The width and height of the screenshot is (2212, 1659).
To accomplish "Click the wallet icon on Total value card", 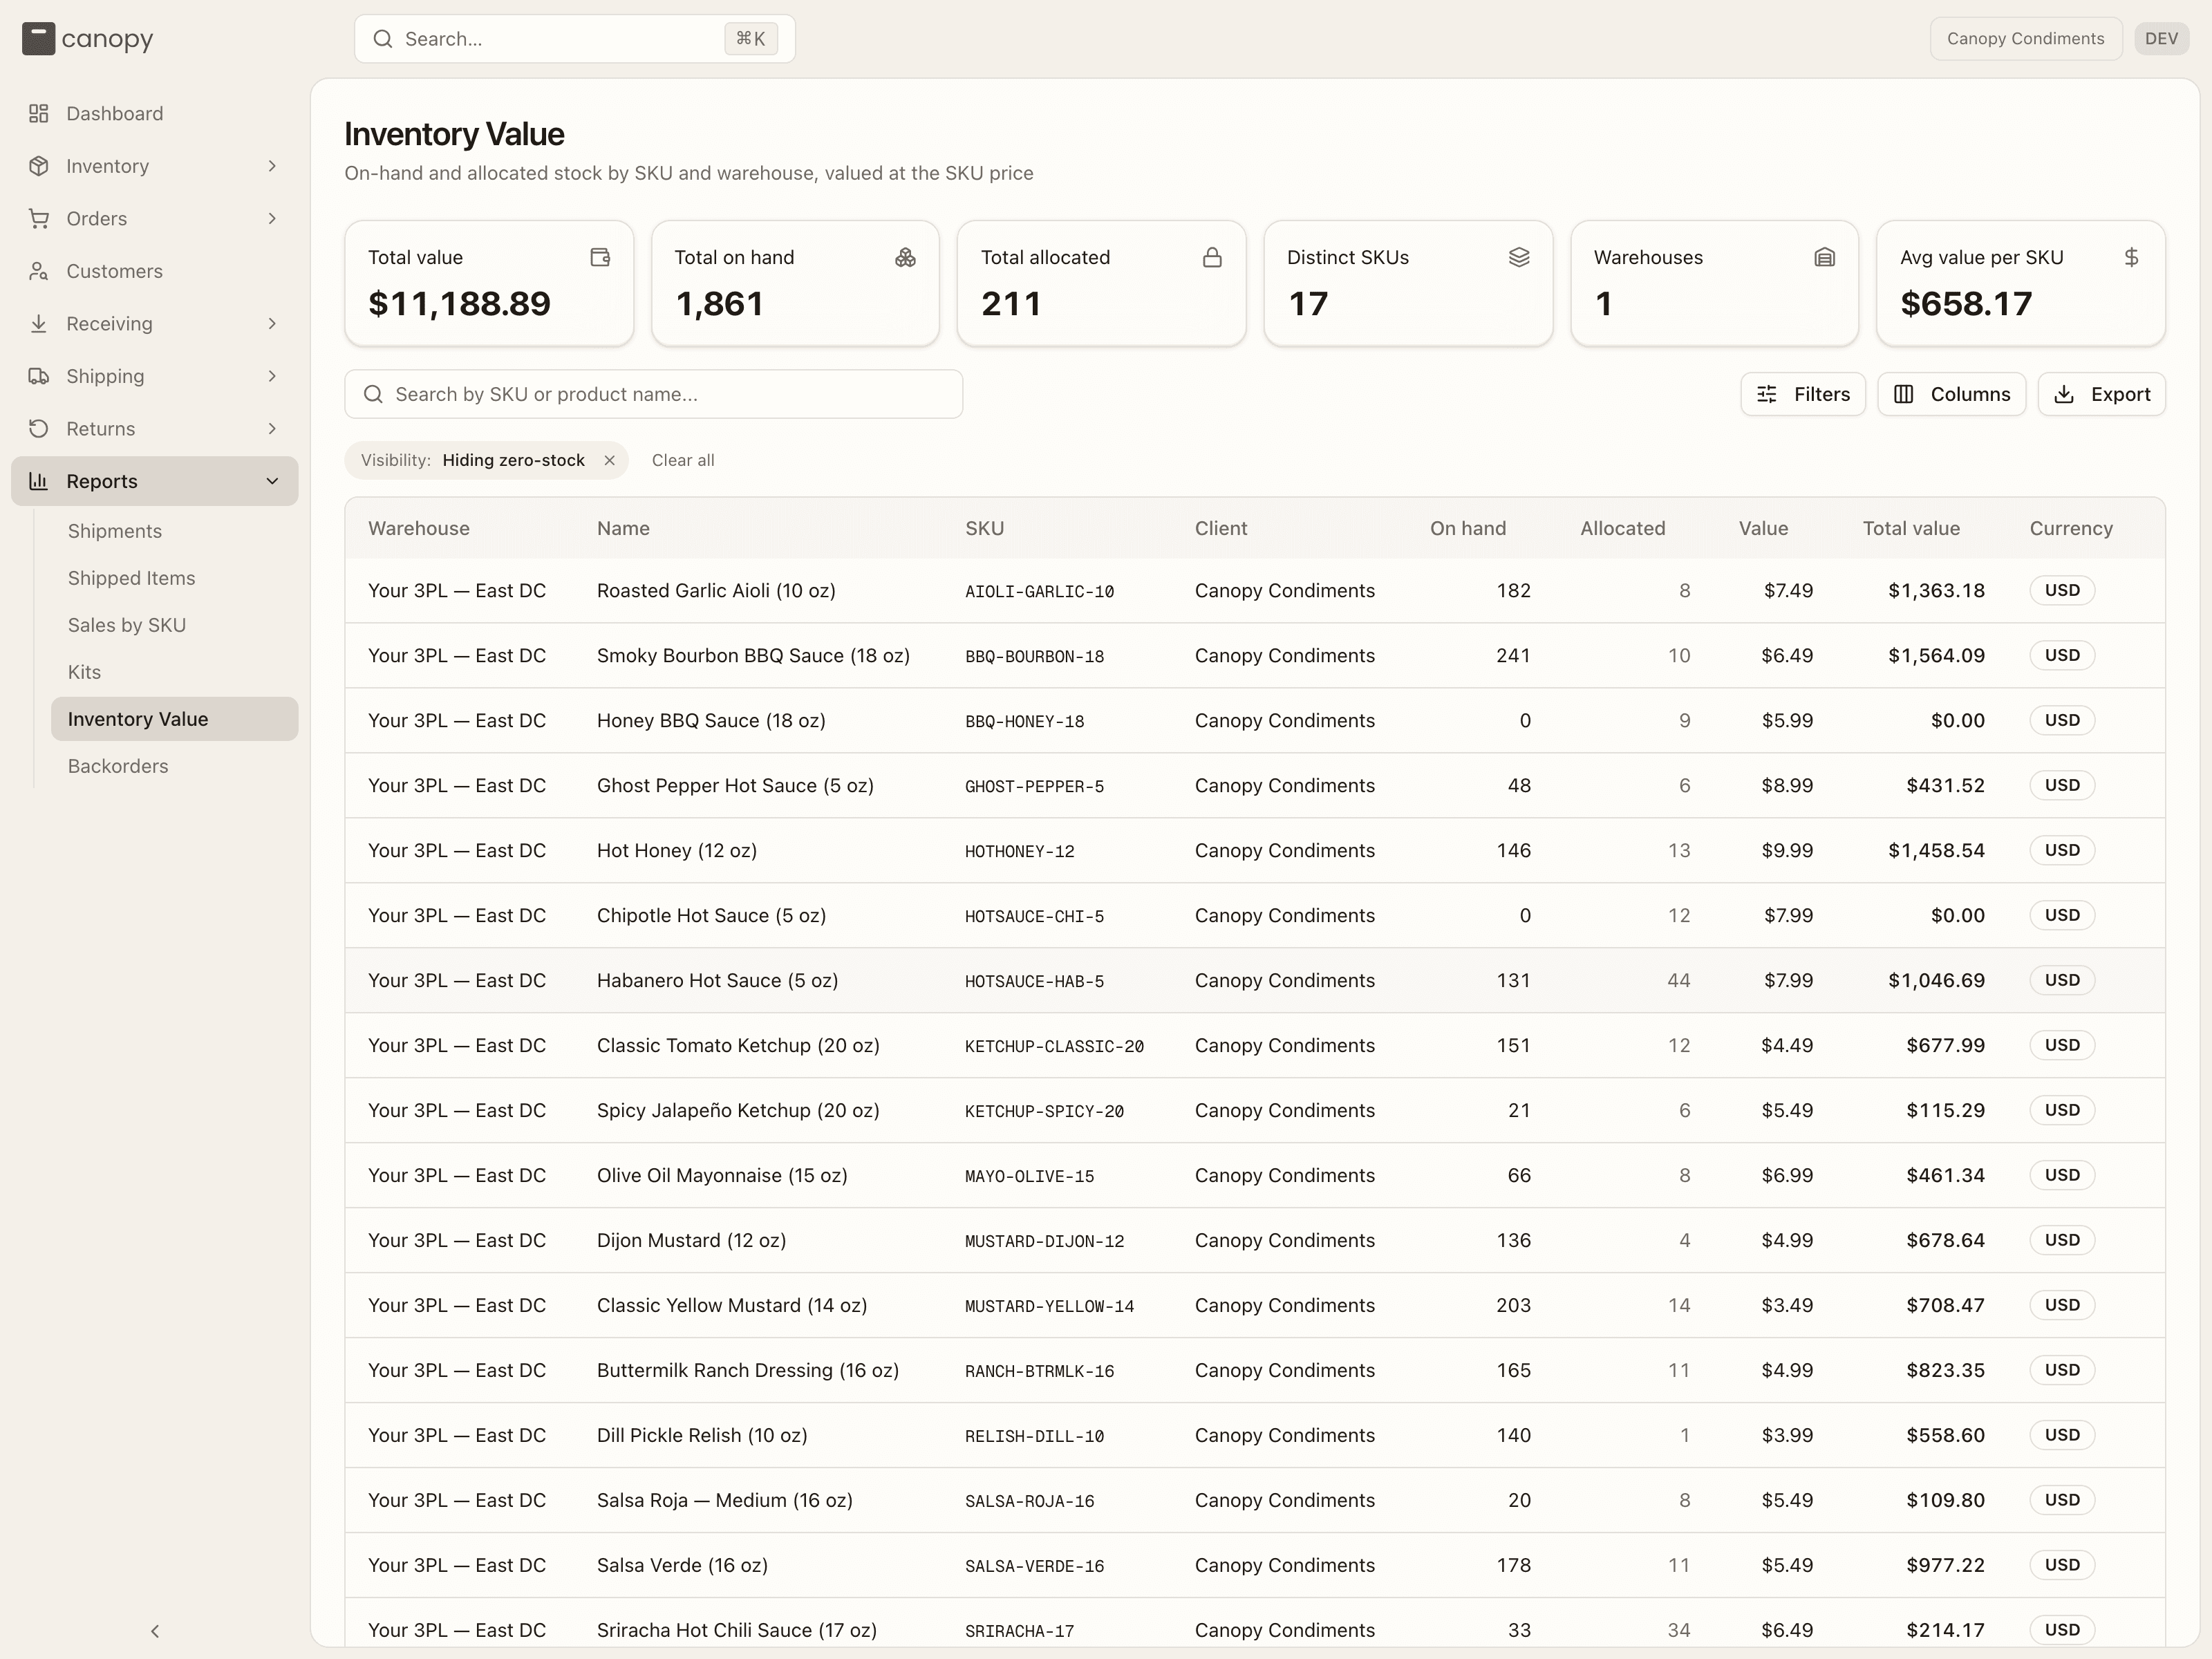I will tap(600, 257).
